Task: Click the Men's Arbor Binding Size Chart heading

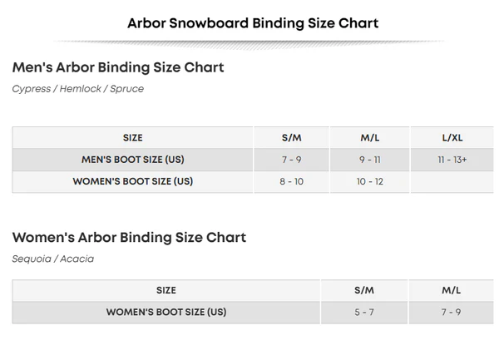Action: pos(118,67)
